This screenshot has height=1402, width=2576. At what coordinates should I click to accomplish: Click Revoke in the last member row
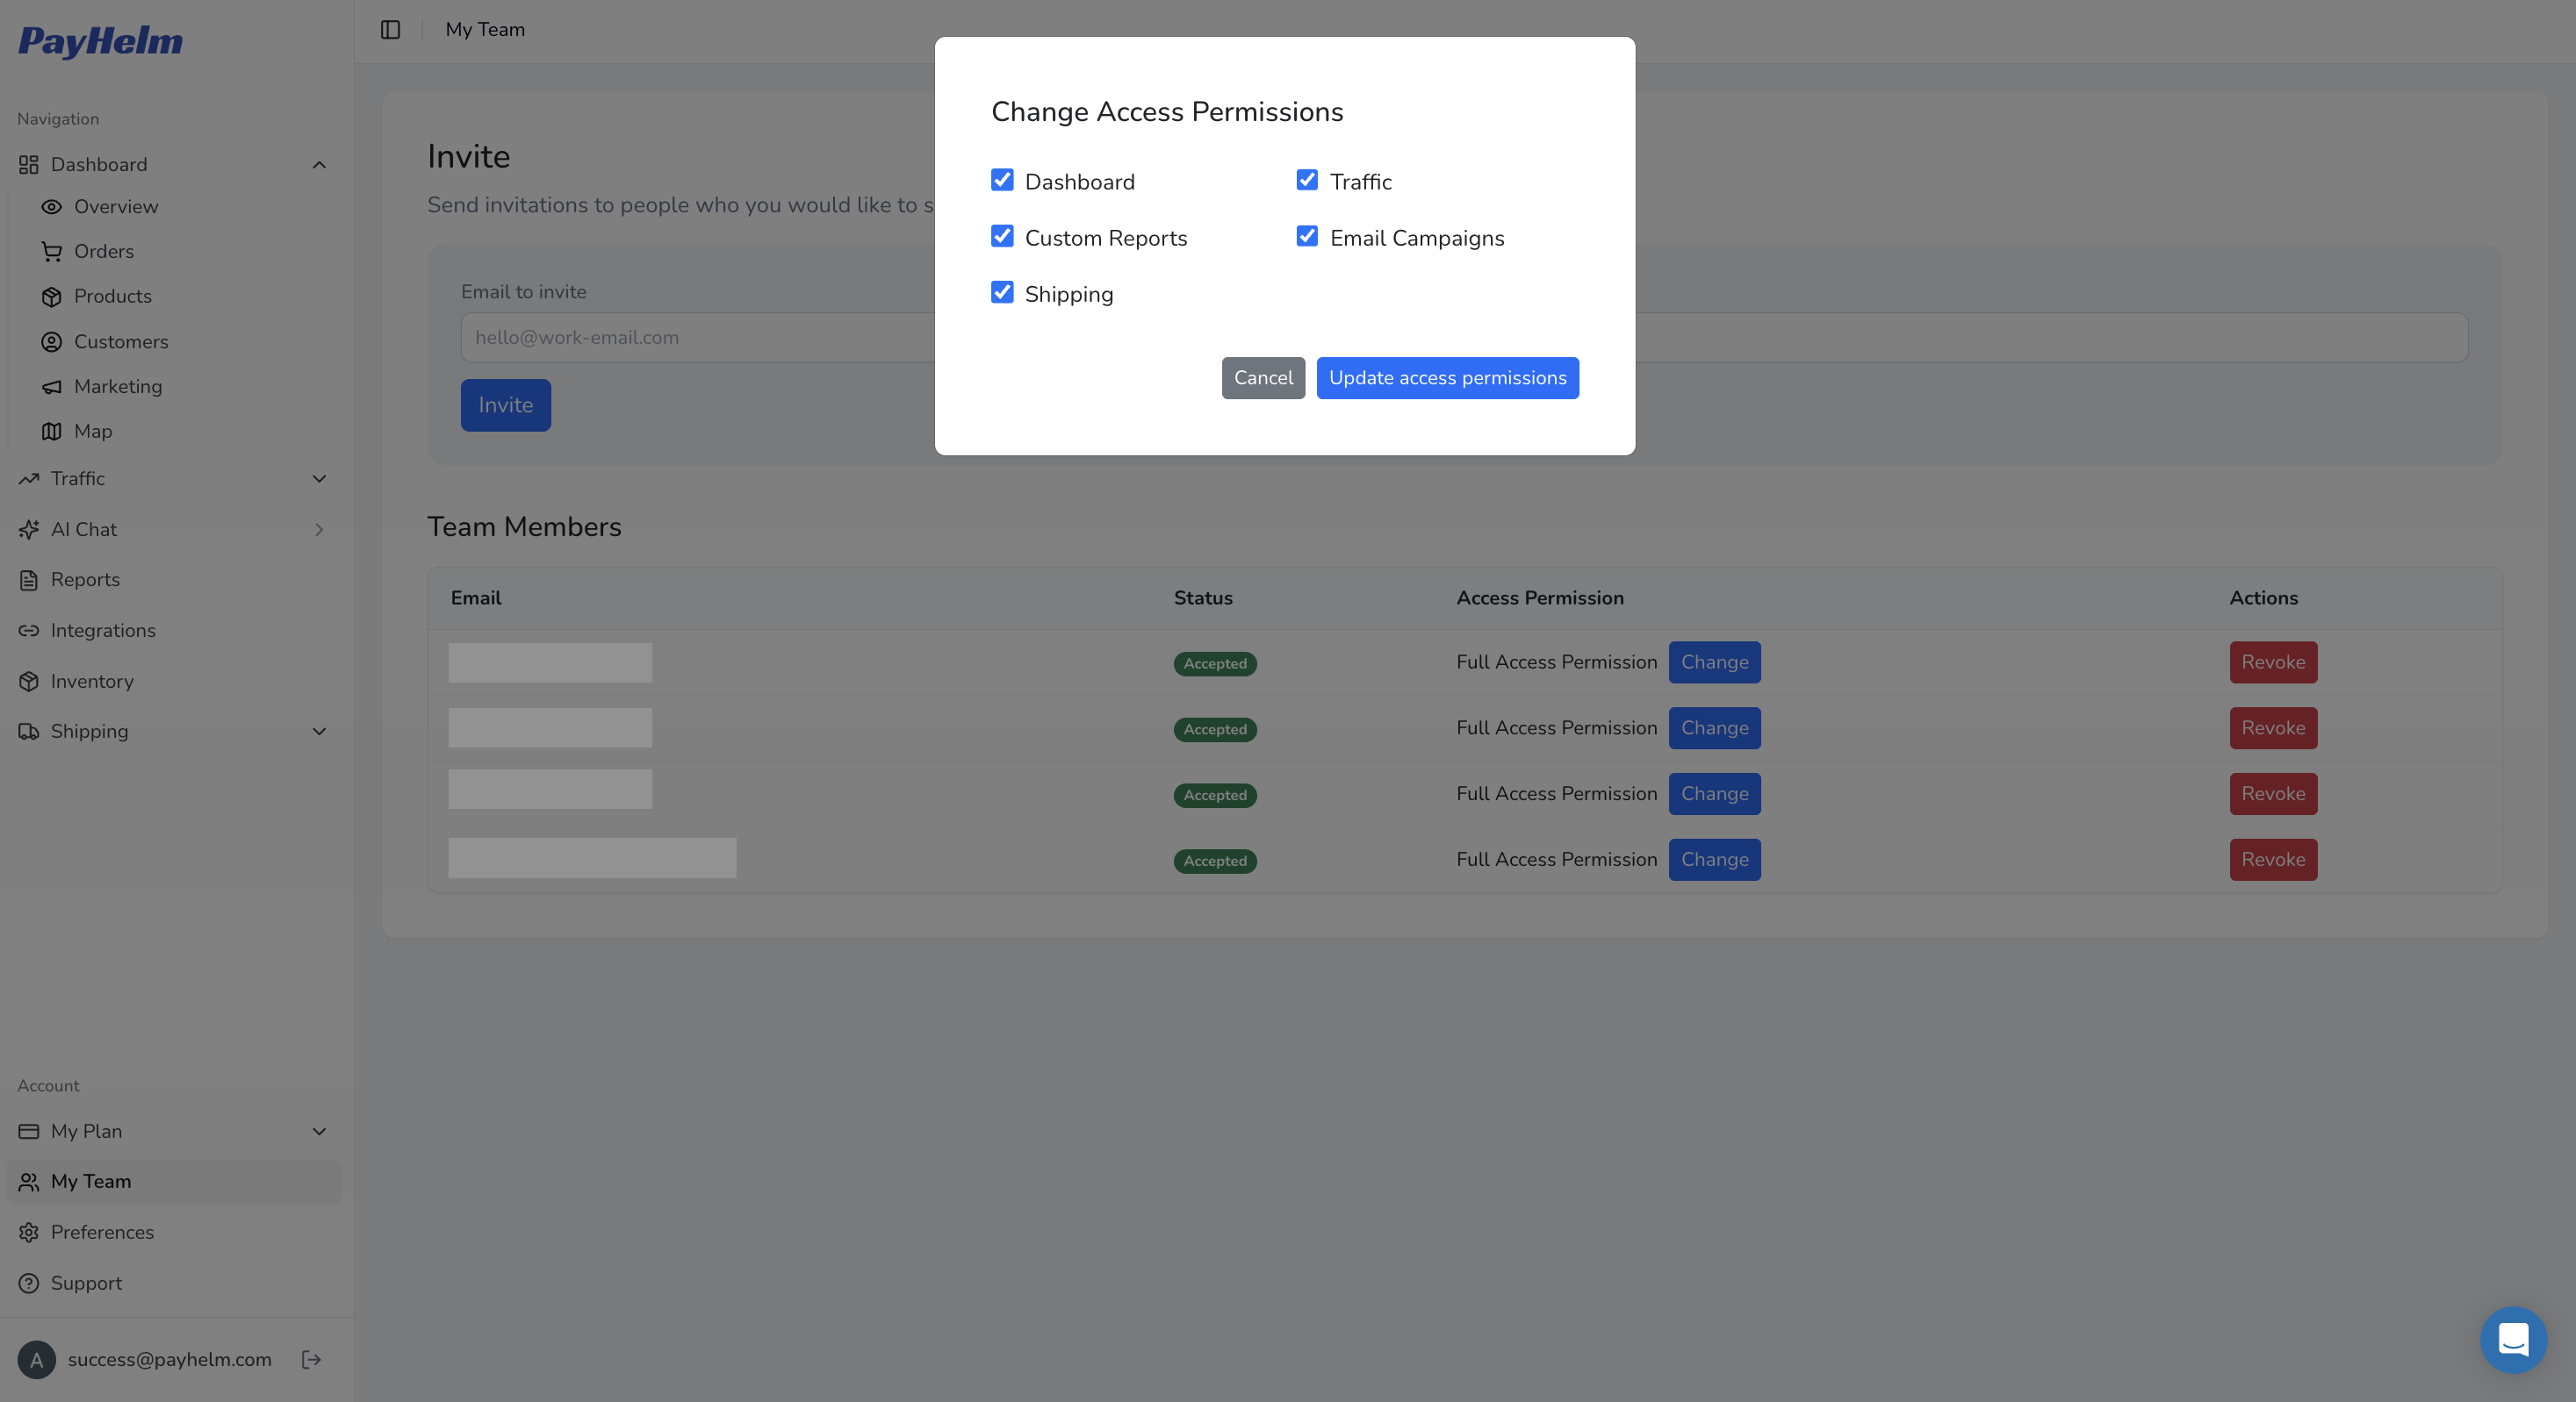click(2272, 860)
